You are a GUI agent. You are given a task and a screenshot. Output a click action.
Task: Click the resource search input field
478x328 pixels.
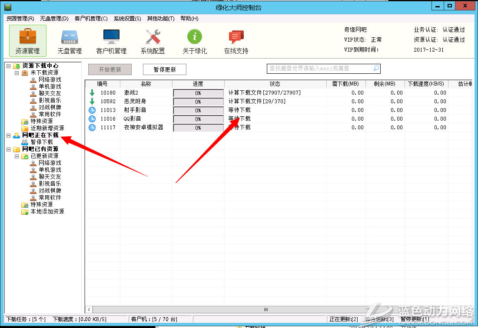319,69
